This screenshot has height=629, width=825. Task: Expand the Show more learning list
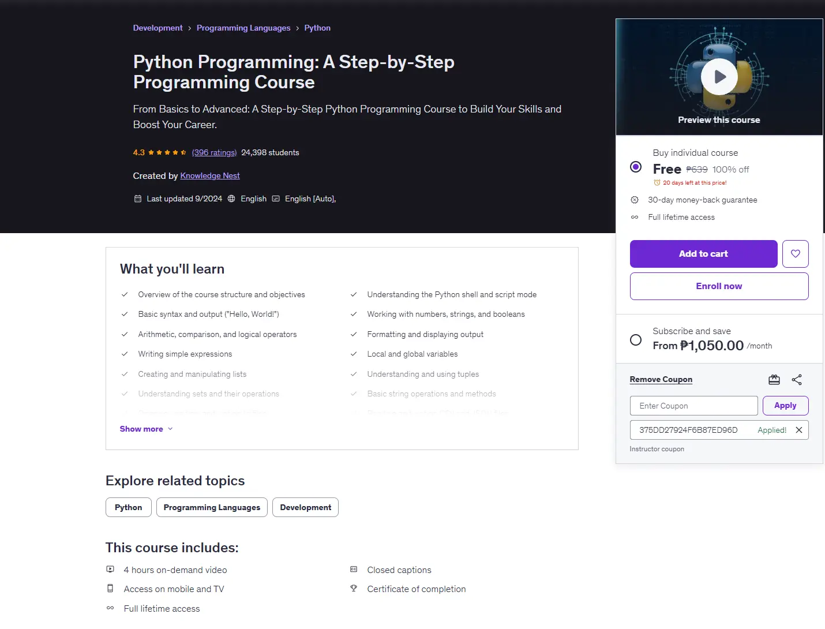coord(146,429)
